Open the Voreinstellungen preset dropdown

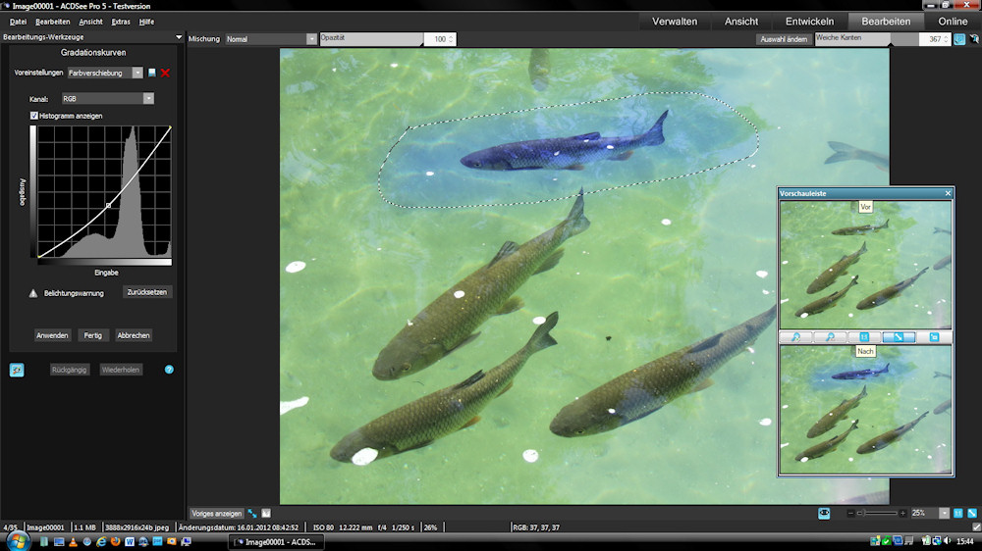pos(137,73)
